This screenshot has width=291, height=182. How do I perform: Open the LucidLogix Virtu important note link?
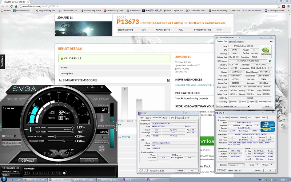point(195,85)
